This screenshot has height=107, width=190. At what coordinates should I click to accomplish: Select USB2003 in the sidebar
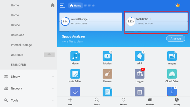coord(17,55)
